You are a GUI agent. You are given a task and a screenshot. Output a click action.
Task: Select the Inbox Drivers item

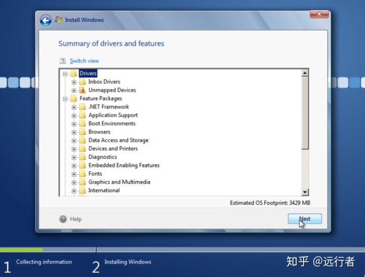[104, 82]
